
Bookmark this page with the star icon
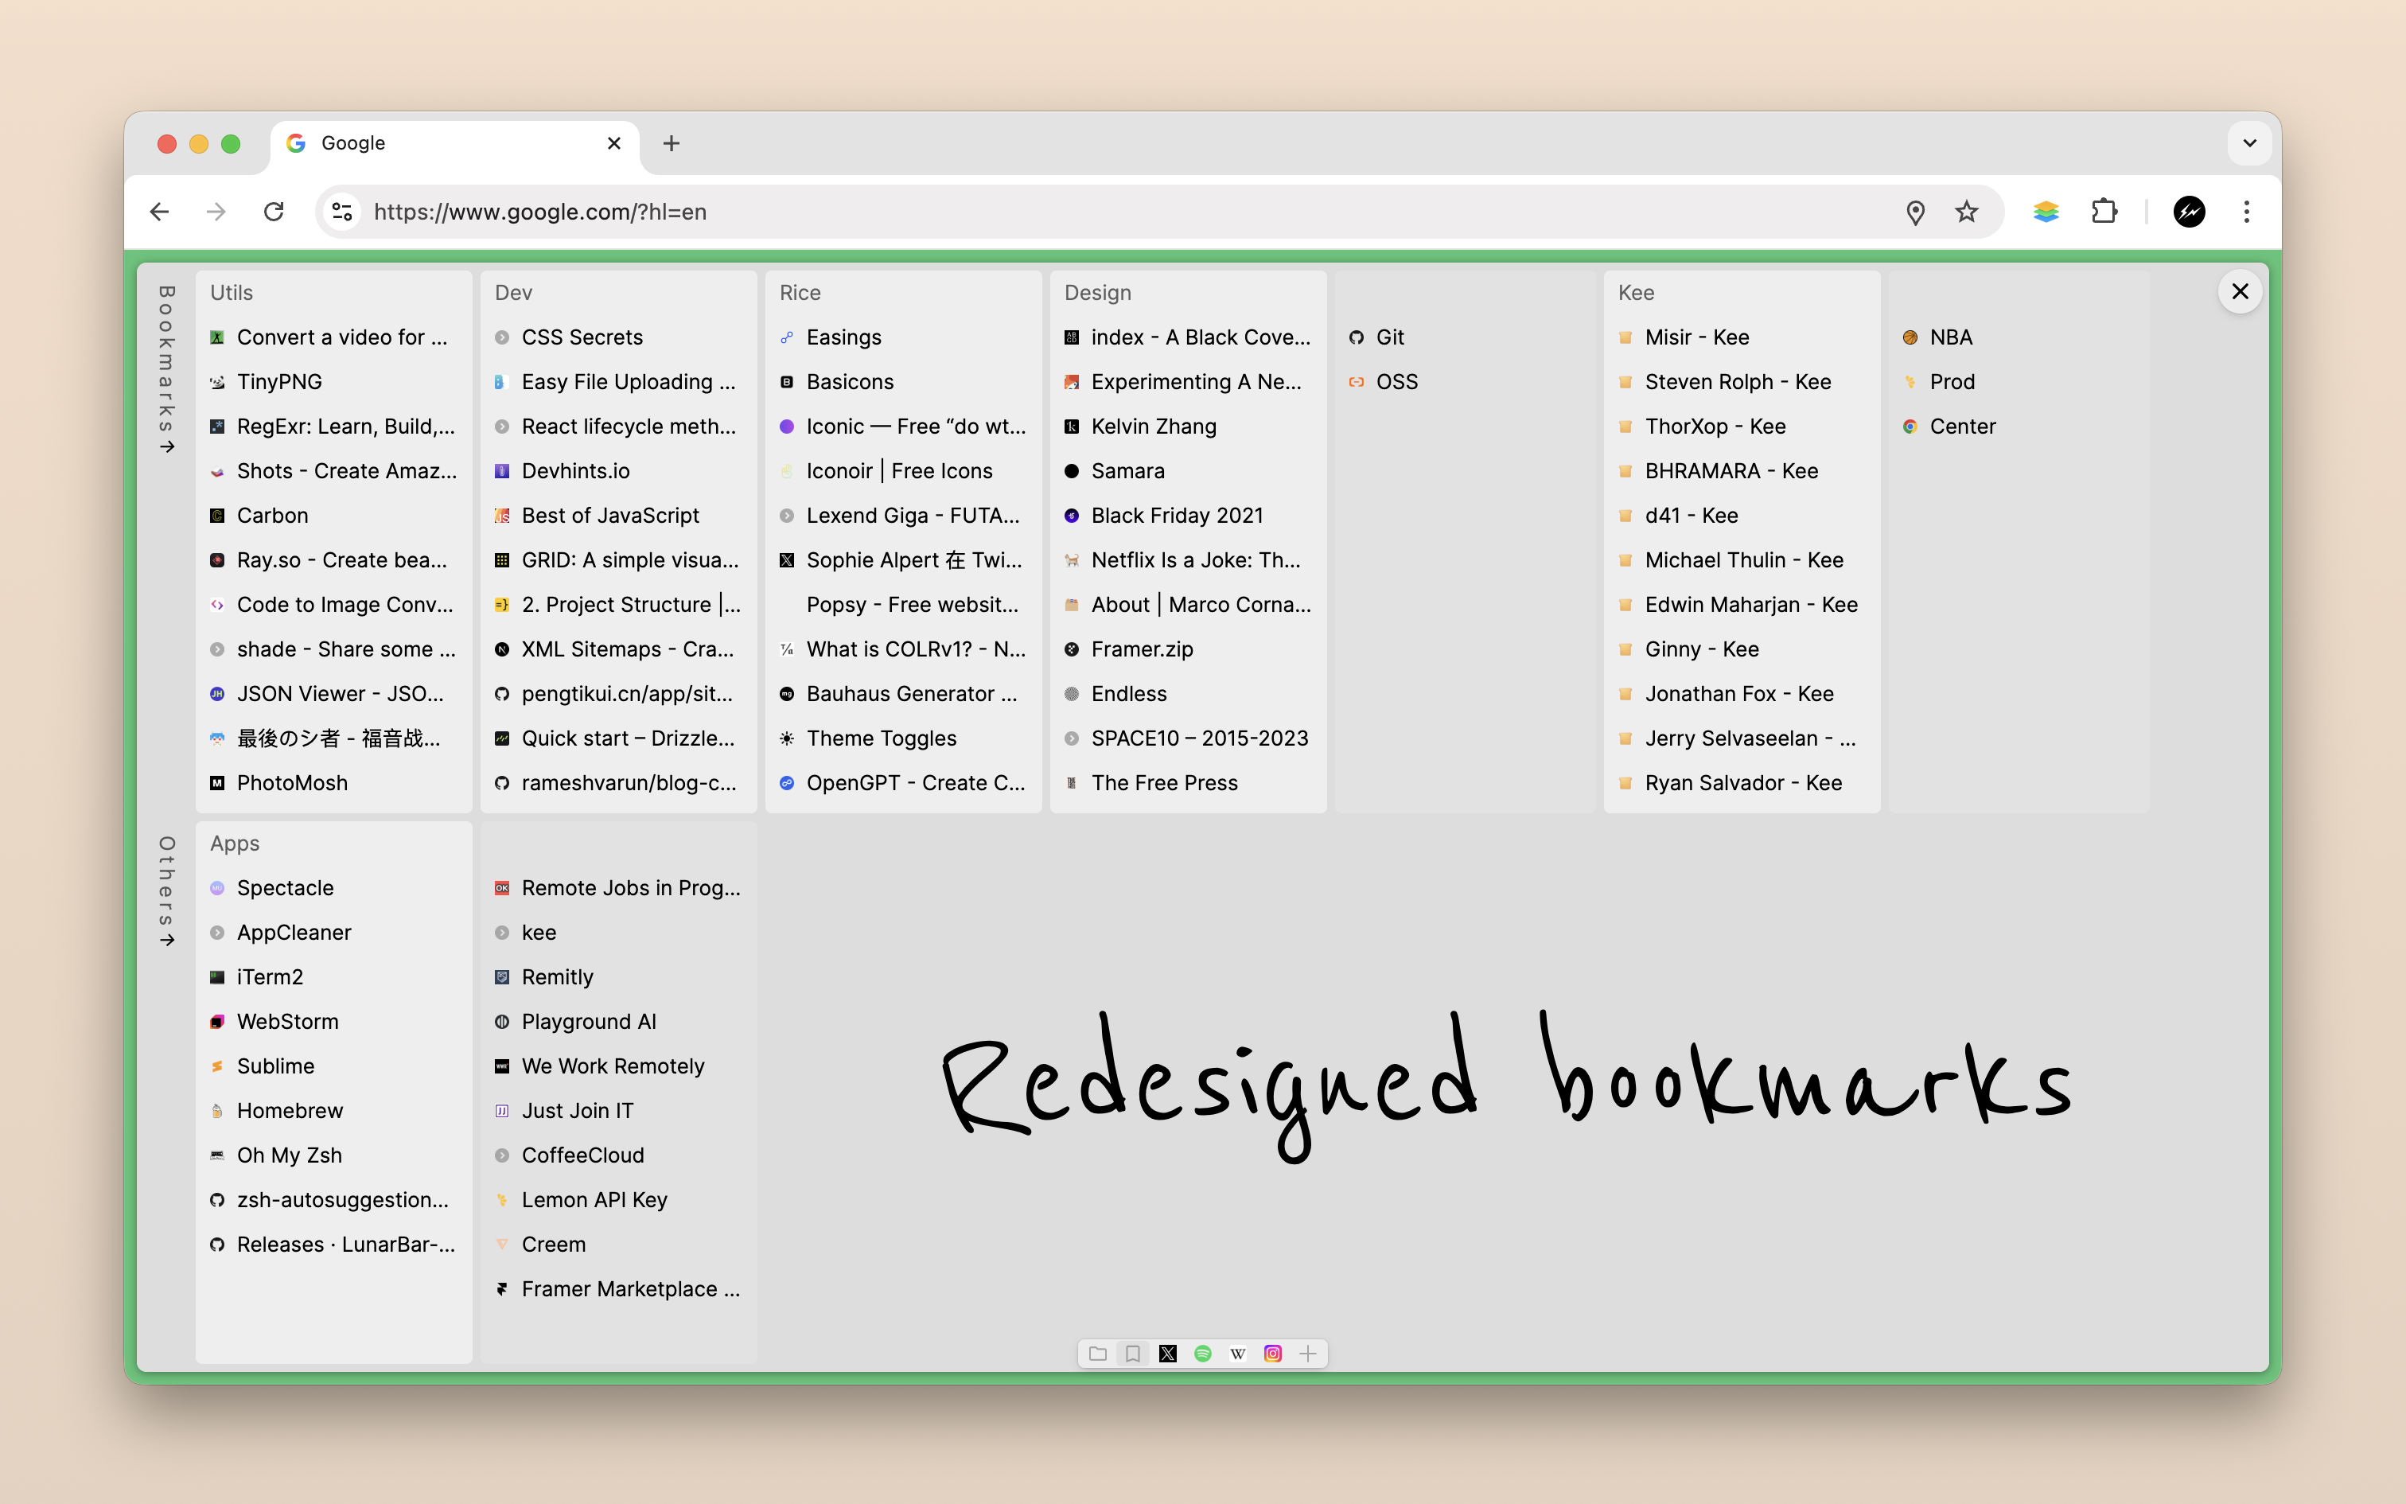pos(1967,212)
